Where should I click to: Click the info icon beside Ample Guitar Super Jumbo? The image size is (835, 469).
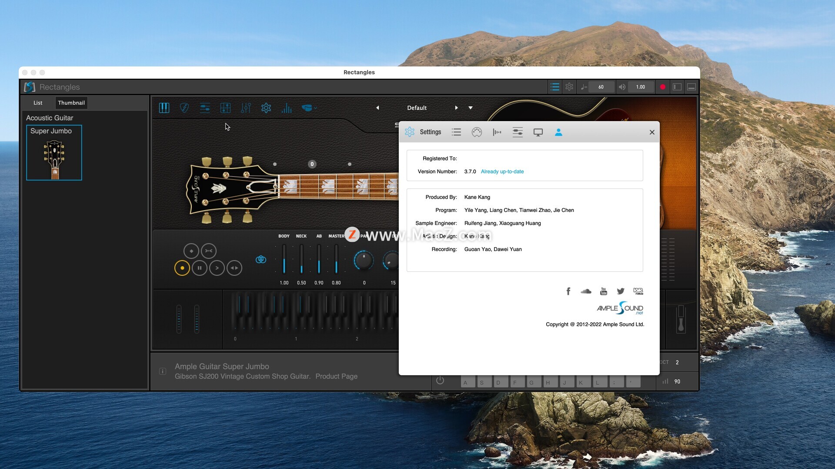[x=163, y=371]
